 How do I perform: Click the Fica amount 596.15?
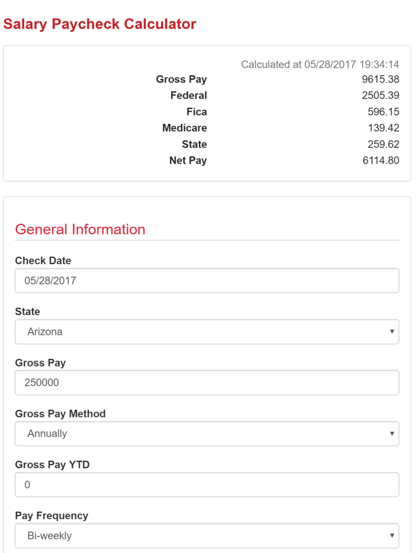383,112
